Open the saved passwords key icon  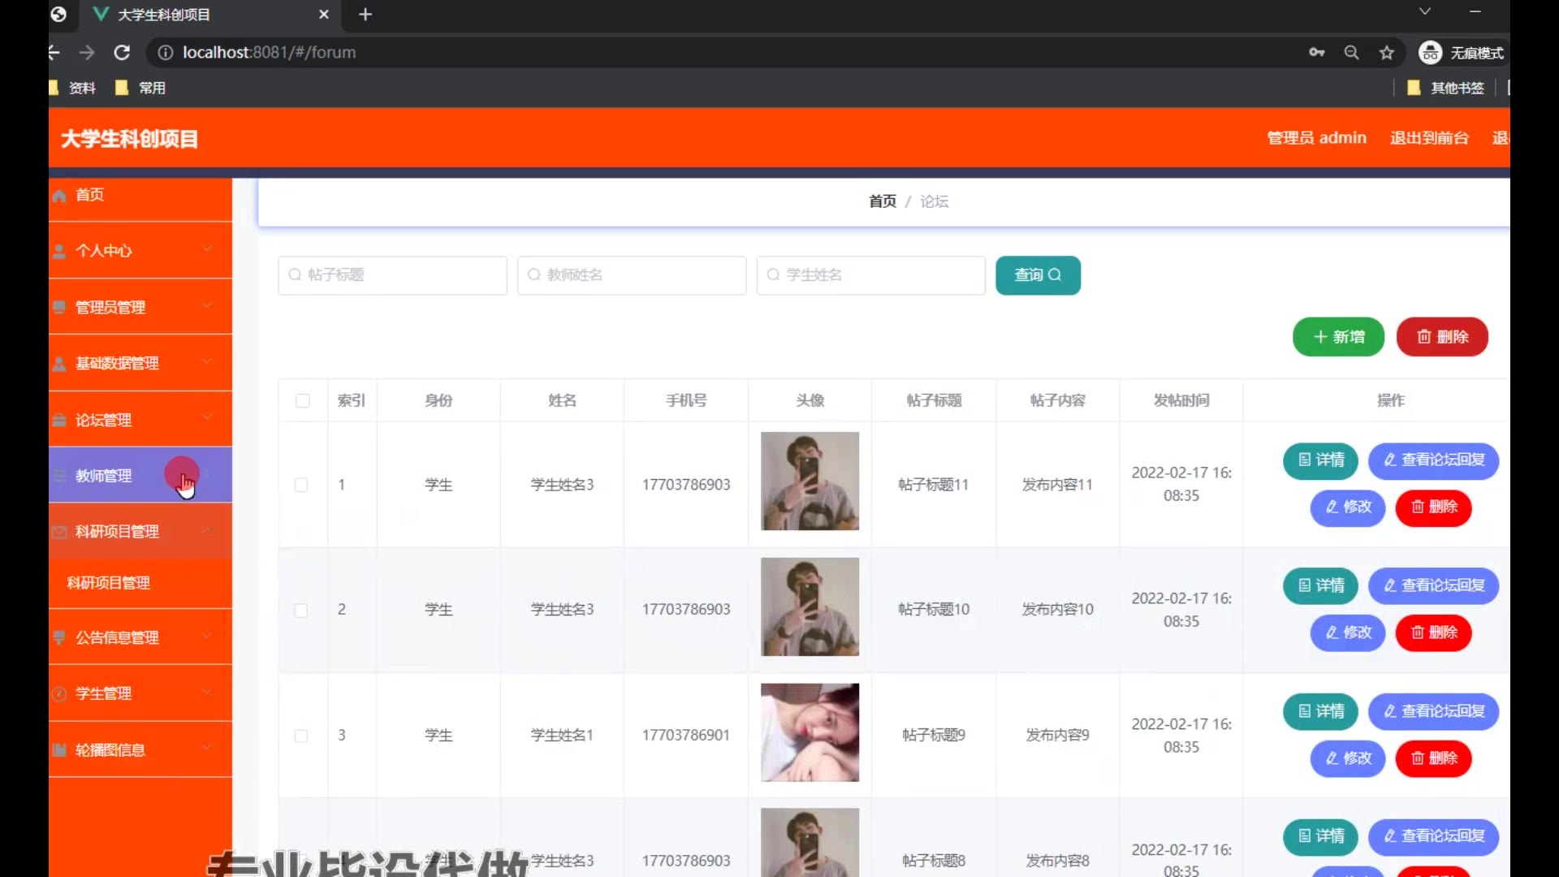[1316, 53]
